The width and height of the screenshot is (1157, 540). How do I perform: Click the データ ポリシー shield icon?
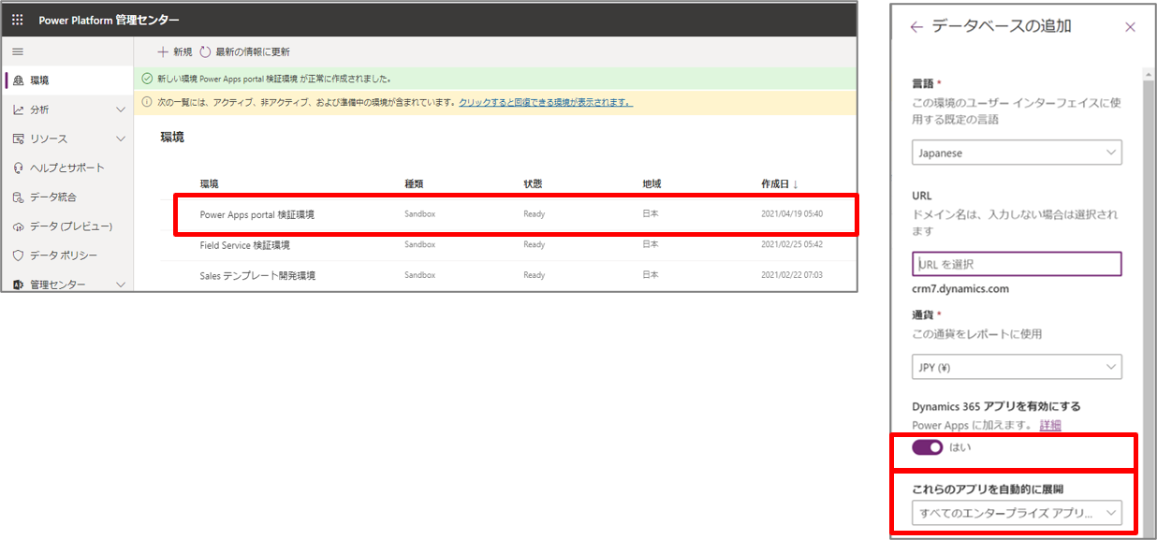coord(18,255)
